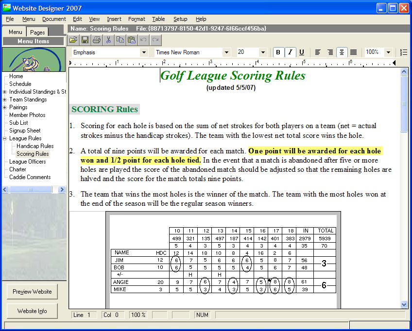Click the golf scorecard image

click(223, 260)
